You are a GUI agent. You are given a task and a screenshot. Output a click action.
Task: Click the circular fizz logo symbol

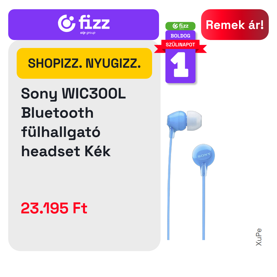[x=67, y=23]
